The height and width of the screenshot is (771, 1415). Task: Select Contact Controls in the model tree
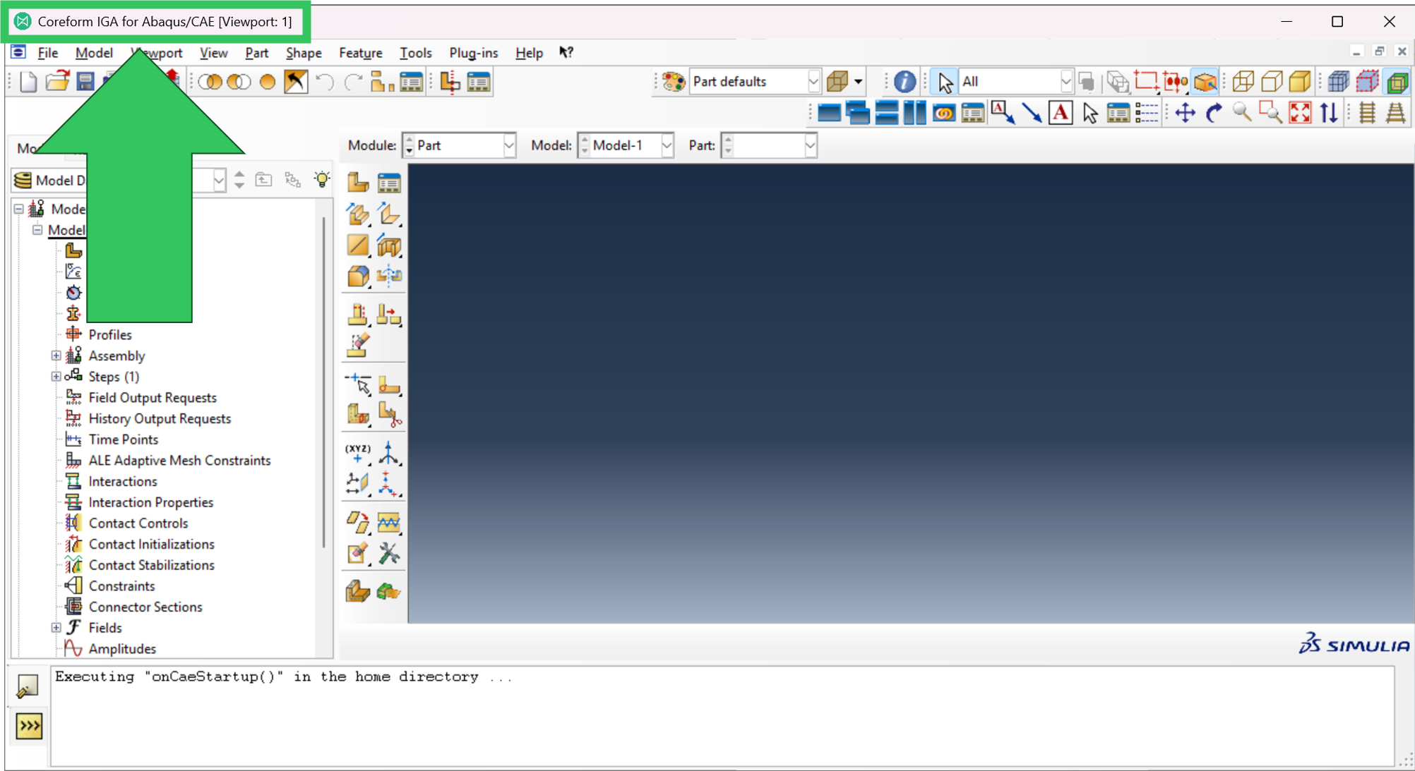pyautogui.click(x=138, y=523)
